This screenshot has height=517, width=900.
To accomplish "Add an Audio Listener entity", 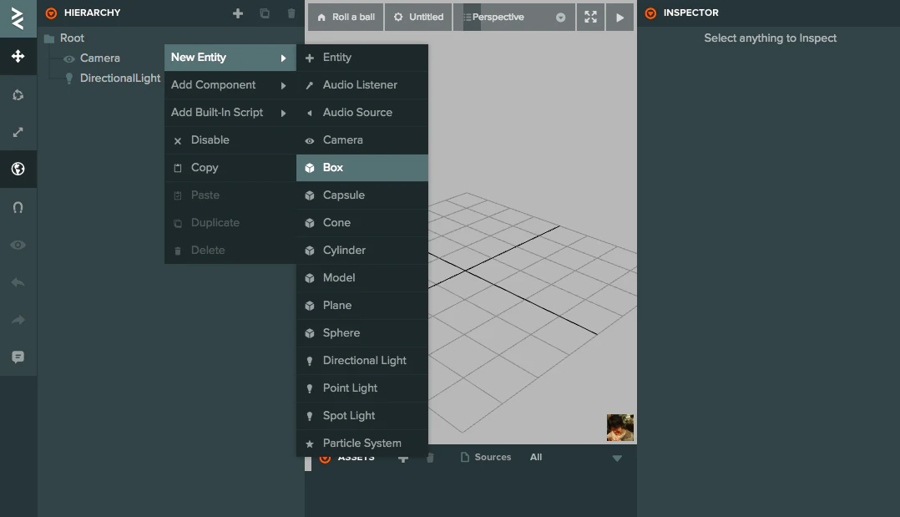I will pos(362,85).
